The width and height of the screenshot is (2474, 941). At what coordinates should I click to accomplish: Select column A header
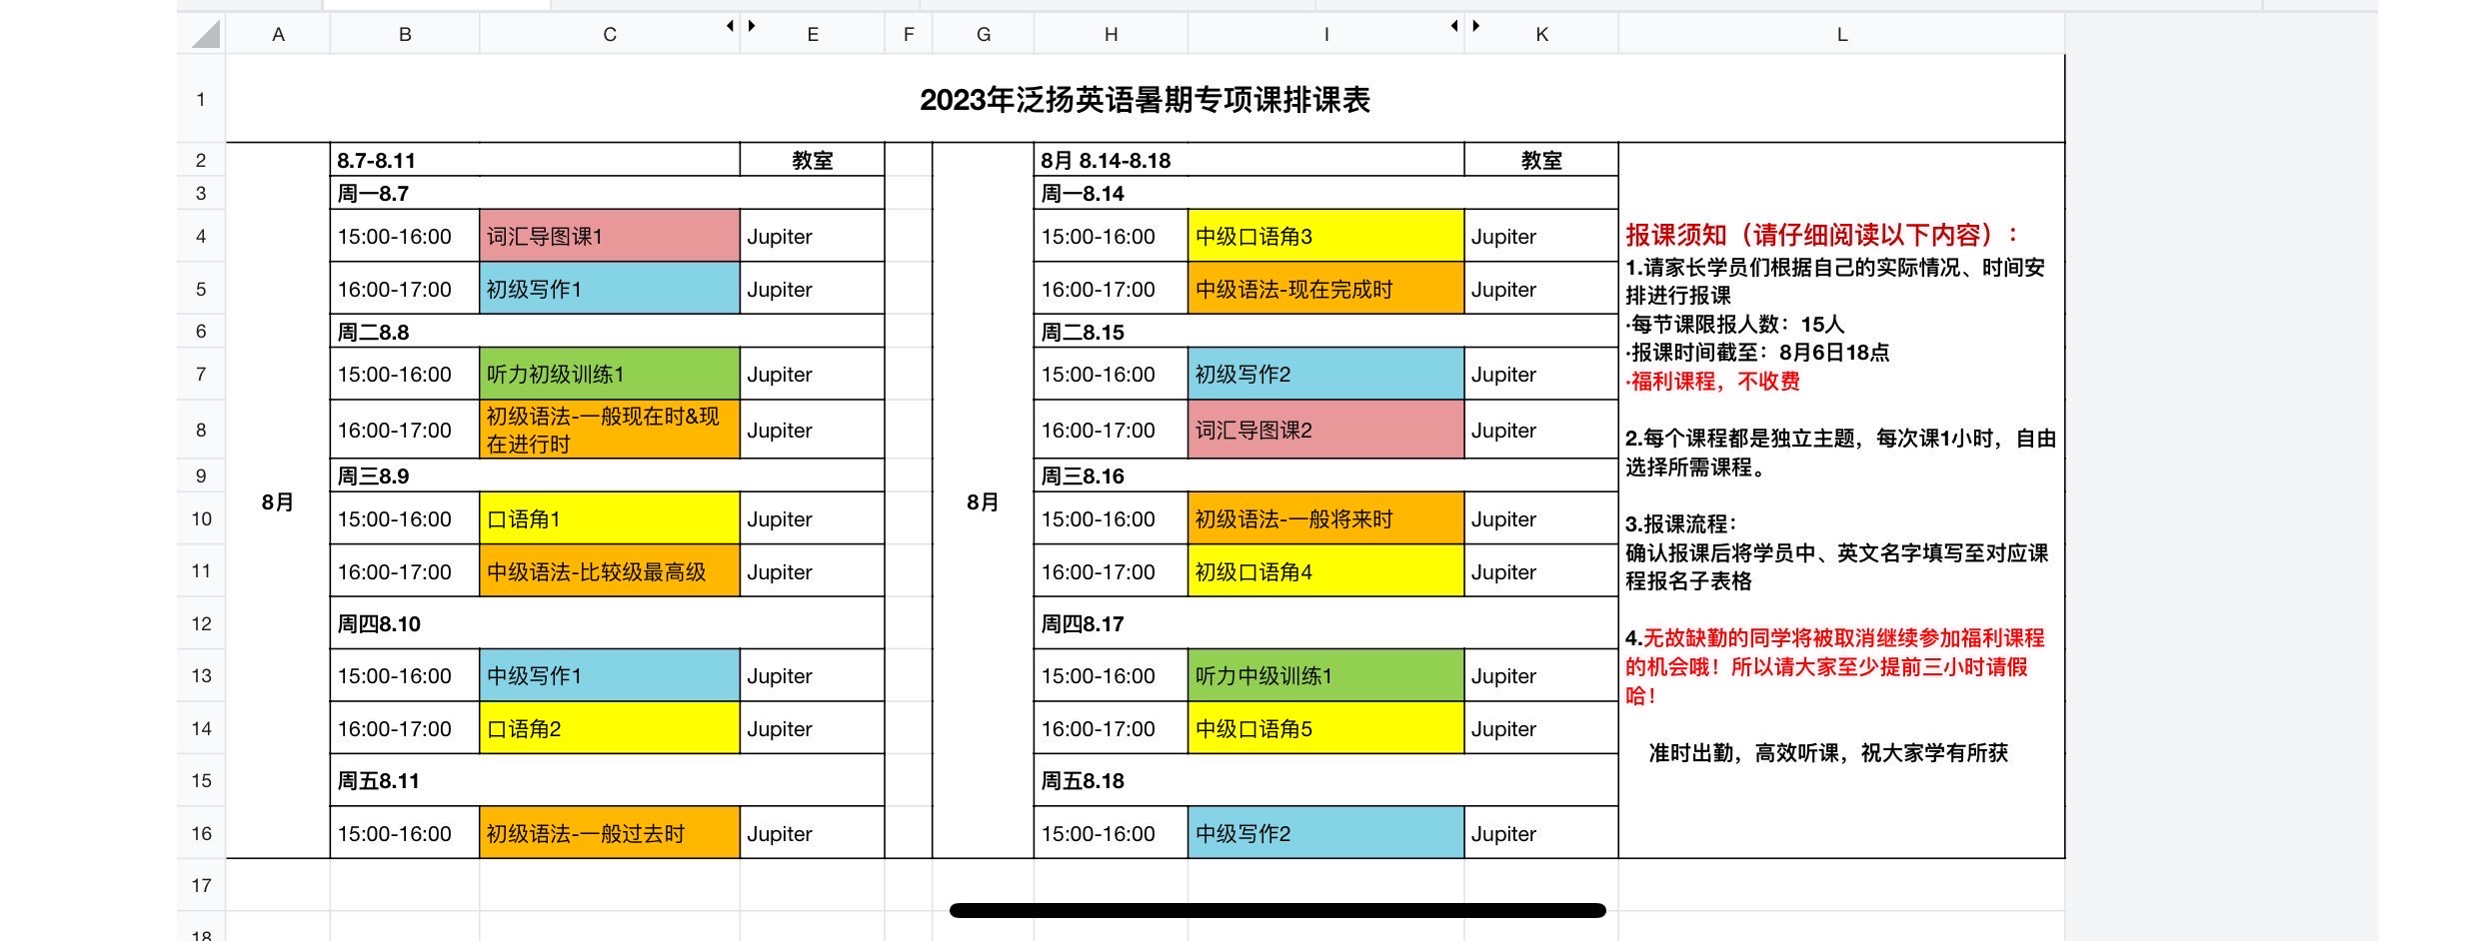coord(278,35)
